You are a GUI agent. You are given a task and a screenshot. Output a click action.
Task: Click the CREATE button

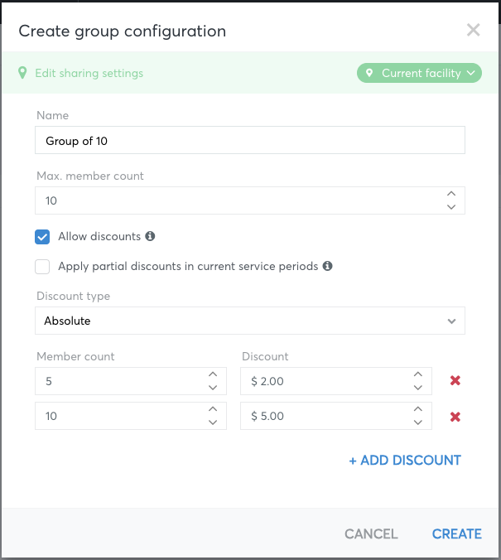tap(457, 534)
